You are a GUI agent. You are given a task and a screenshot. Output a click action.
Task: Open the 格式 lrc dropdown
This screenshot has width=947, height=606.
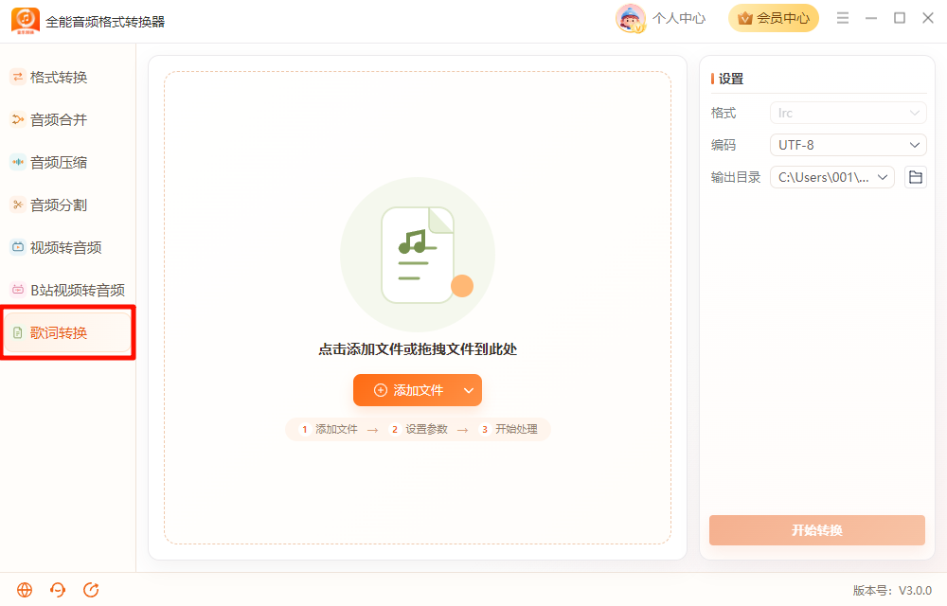click(x=848, y=113)
